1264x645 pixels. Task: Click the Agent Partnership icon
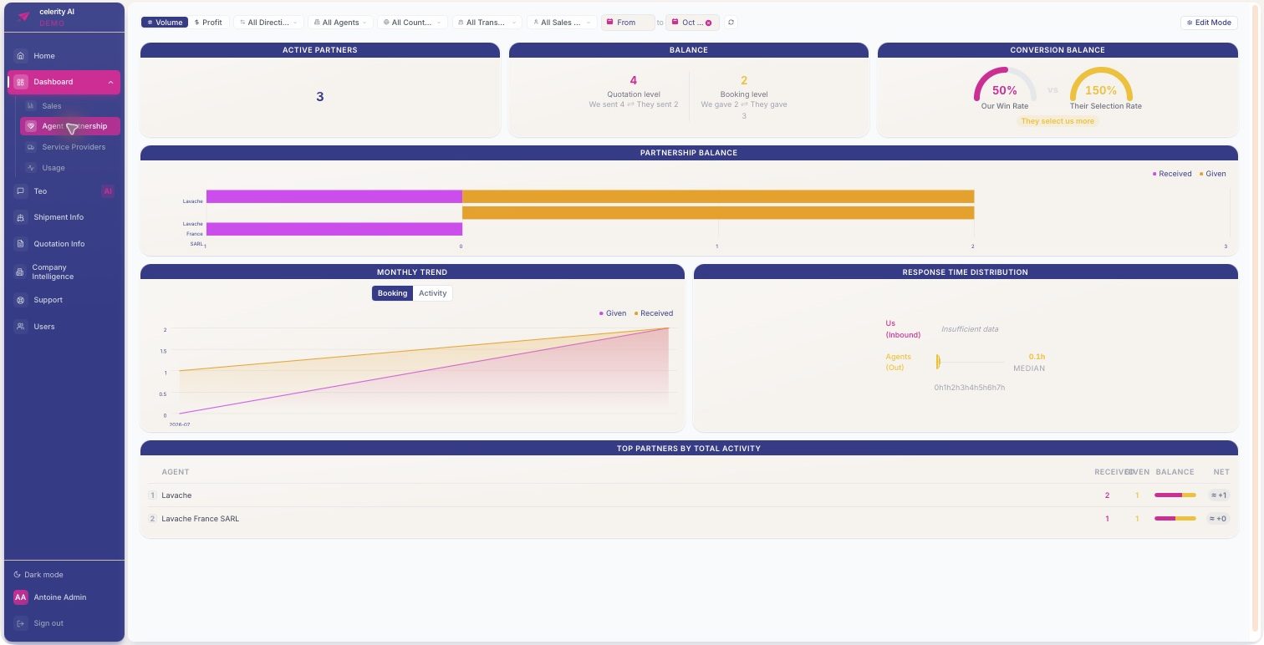pos(31,126)
